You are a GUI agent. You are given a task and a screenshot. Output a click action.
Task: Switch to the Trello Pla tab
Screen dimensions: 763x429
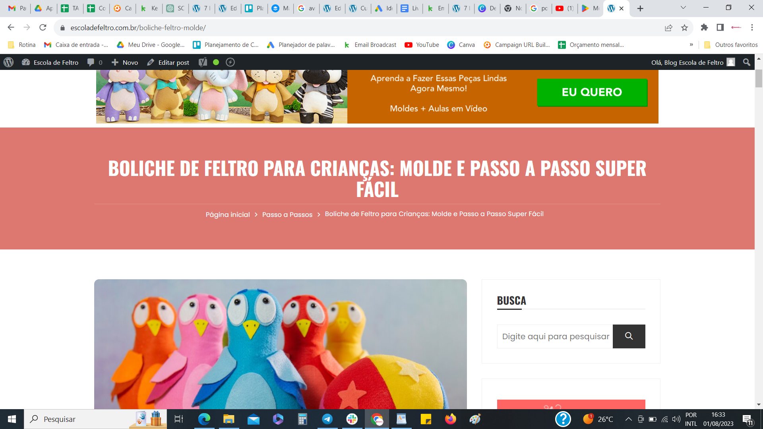[254, 8]
